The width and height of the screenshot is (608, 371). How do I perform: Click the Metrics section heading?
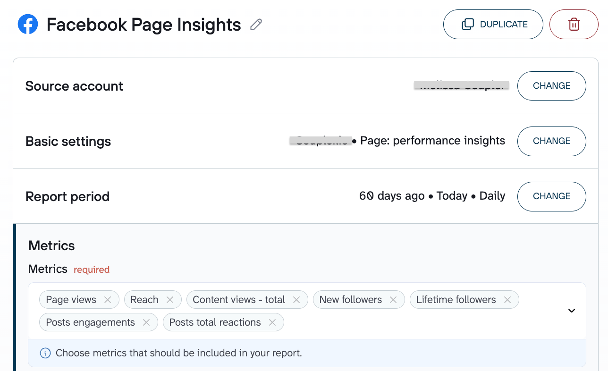point(51,245)
